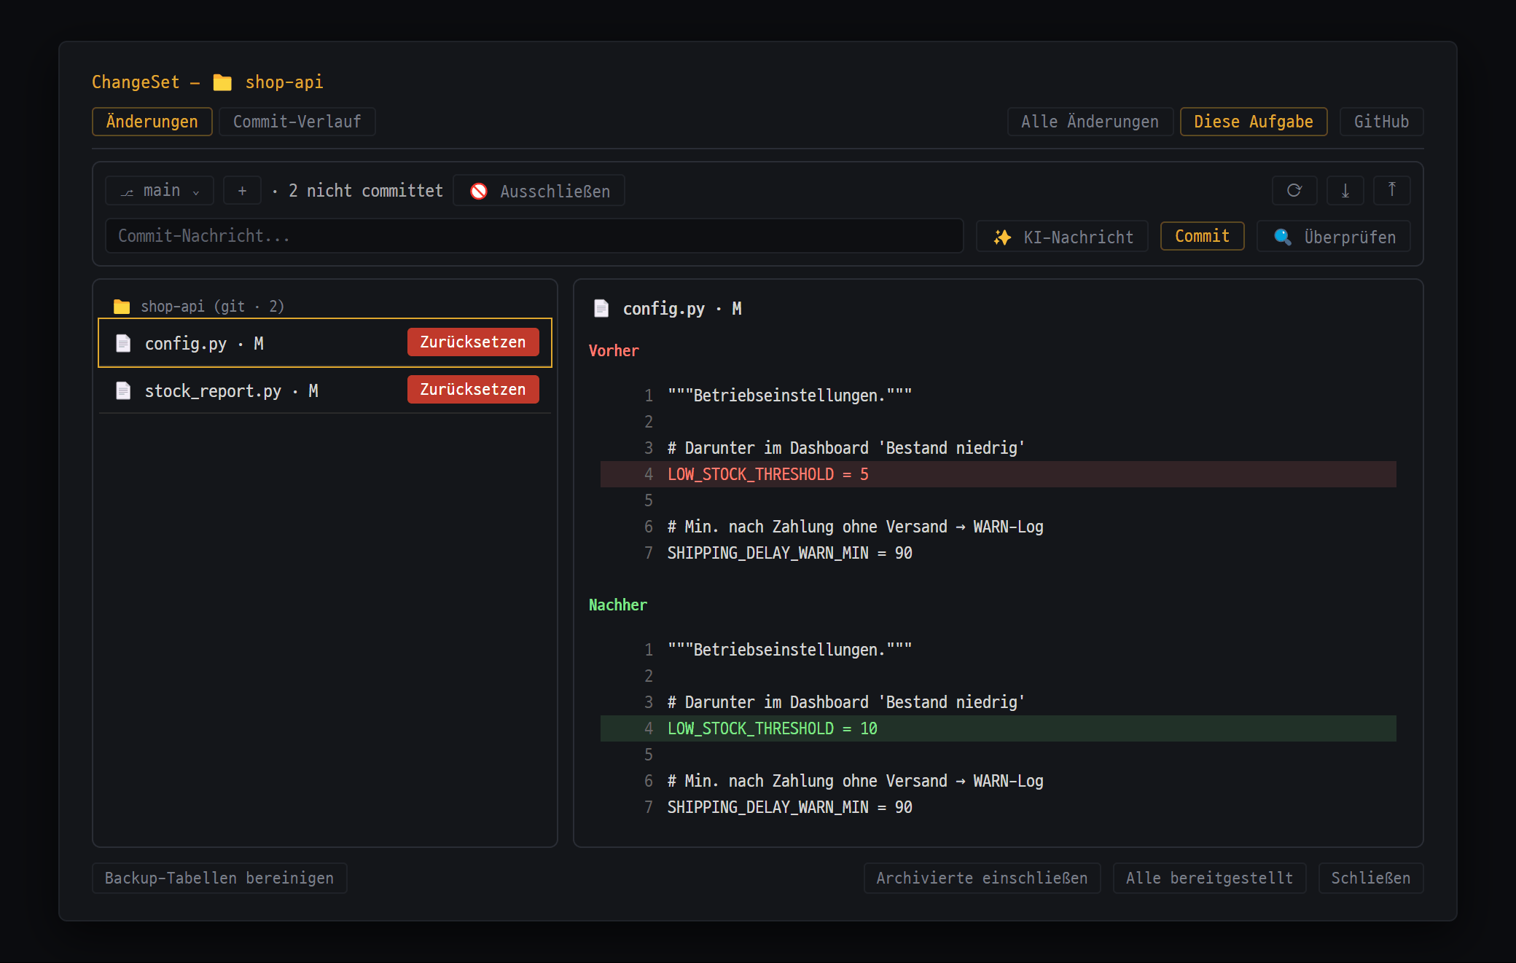Select stock_report.py · M in the file list

[x=325, y=390]
